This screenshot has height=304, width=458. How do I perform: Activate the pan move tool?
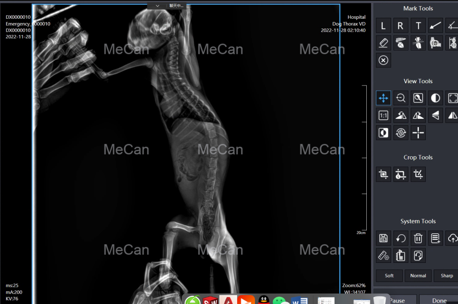tap(383, 98)
